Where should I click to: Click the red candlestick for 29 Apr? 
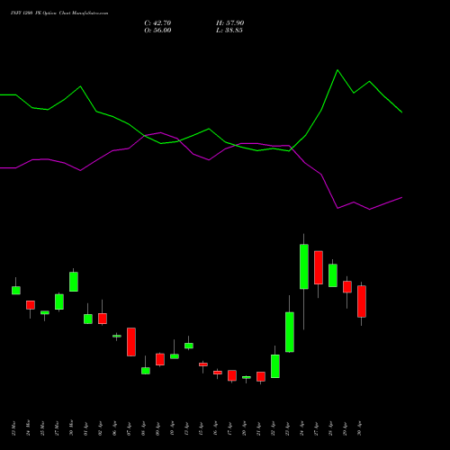pos(347,286)
